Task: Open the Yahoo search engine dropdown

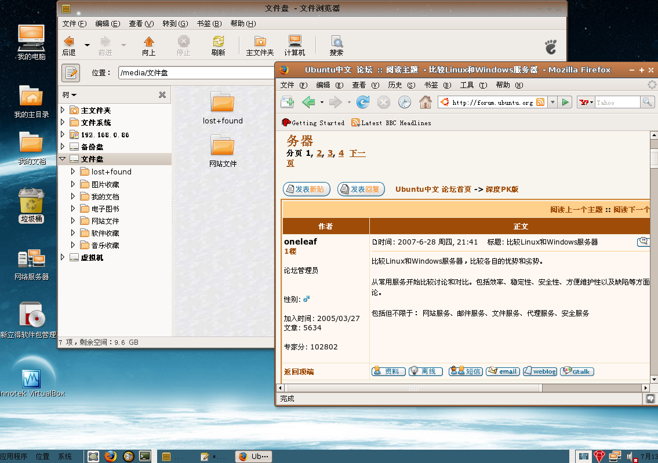Action: [586, 103]
